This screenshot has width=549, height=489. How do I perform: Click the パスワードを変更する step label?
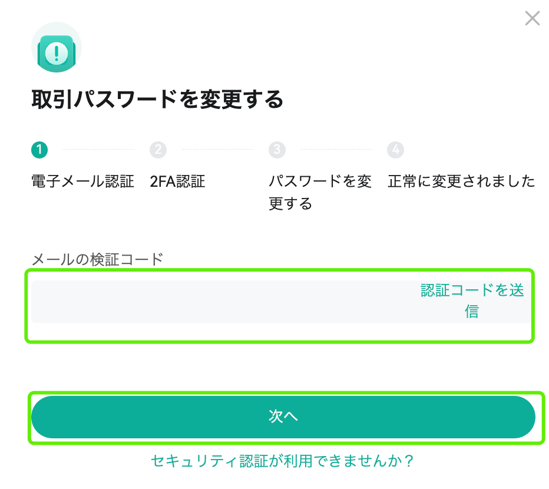320,192
